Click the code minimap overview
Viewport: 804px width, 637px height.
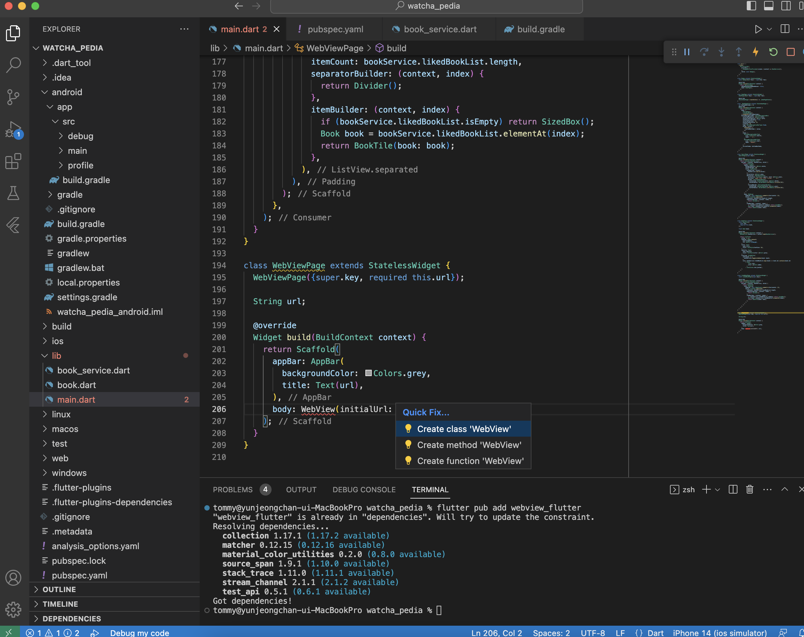click(x=770, y=198)
